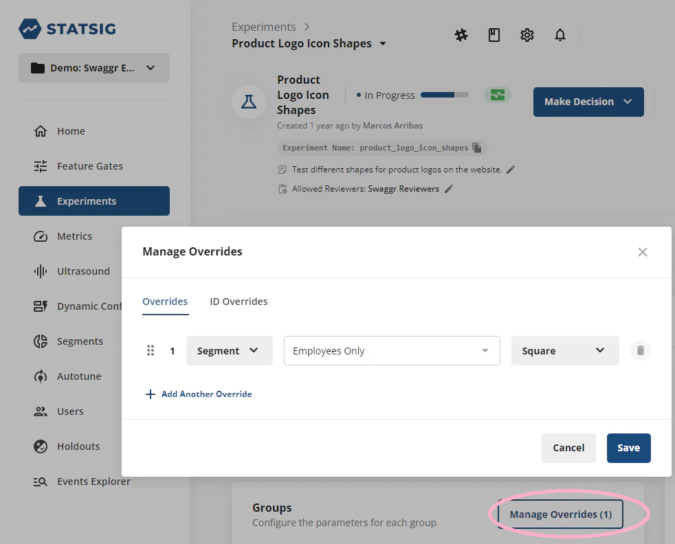The width and height of the screenshot is (675, 544).
Task: Click the Slack integration icon
Action: (461, 35)
